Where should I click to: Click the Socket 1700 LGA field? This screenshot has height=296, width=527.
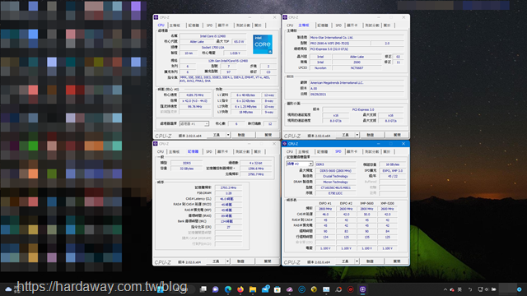pos(212,48)
